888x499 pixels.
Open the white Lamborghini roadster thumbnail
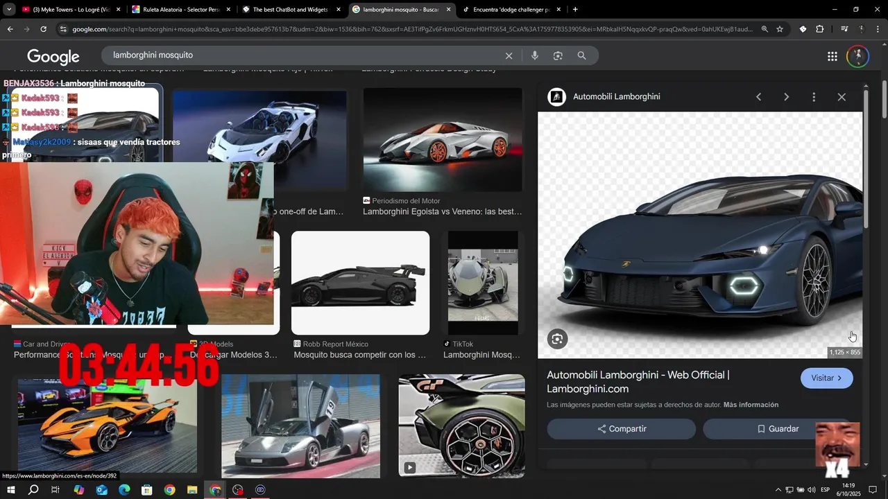[259, 140]
